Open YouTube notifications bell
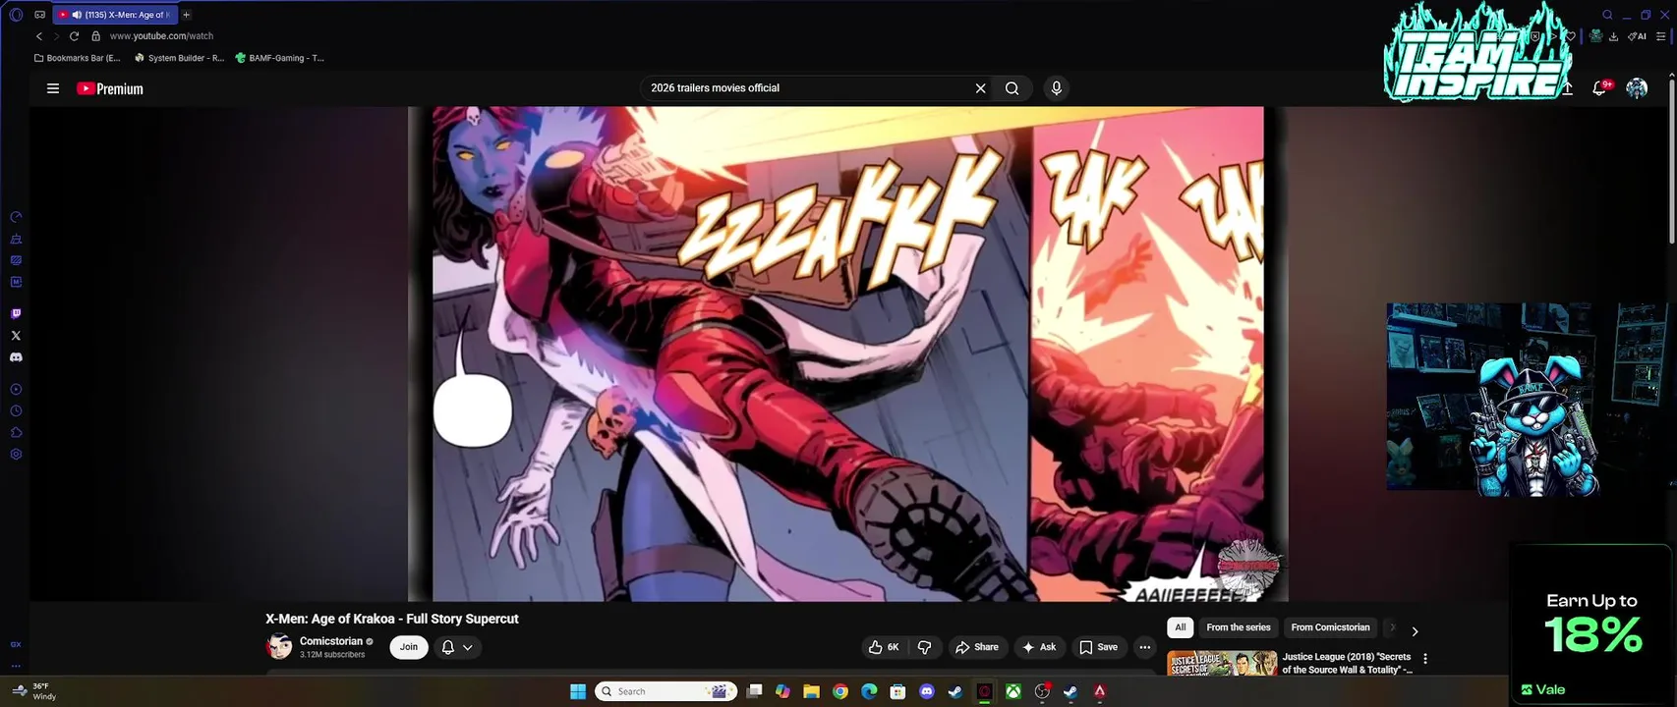Screen dimensions: 1677x707 1600,88
